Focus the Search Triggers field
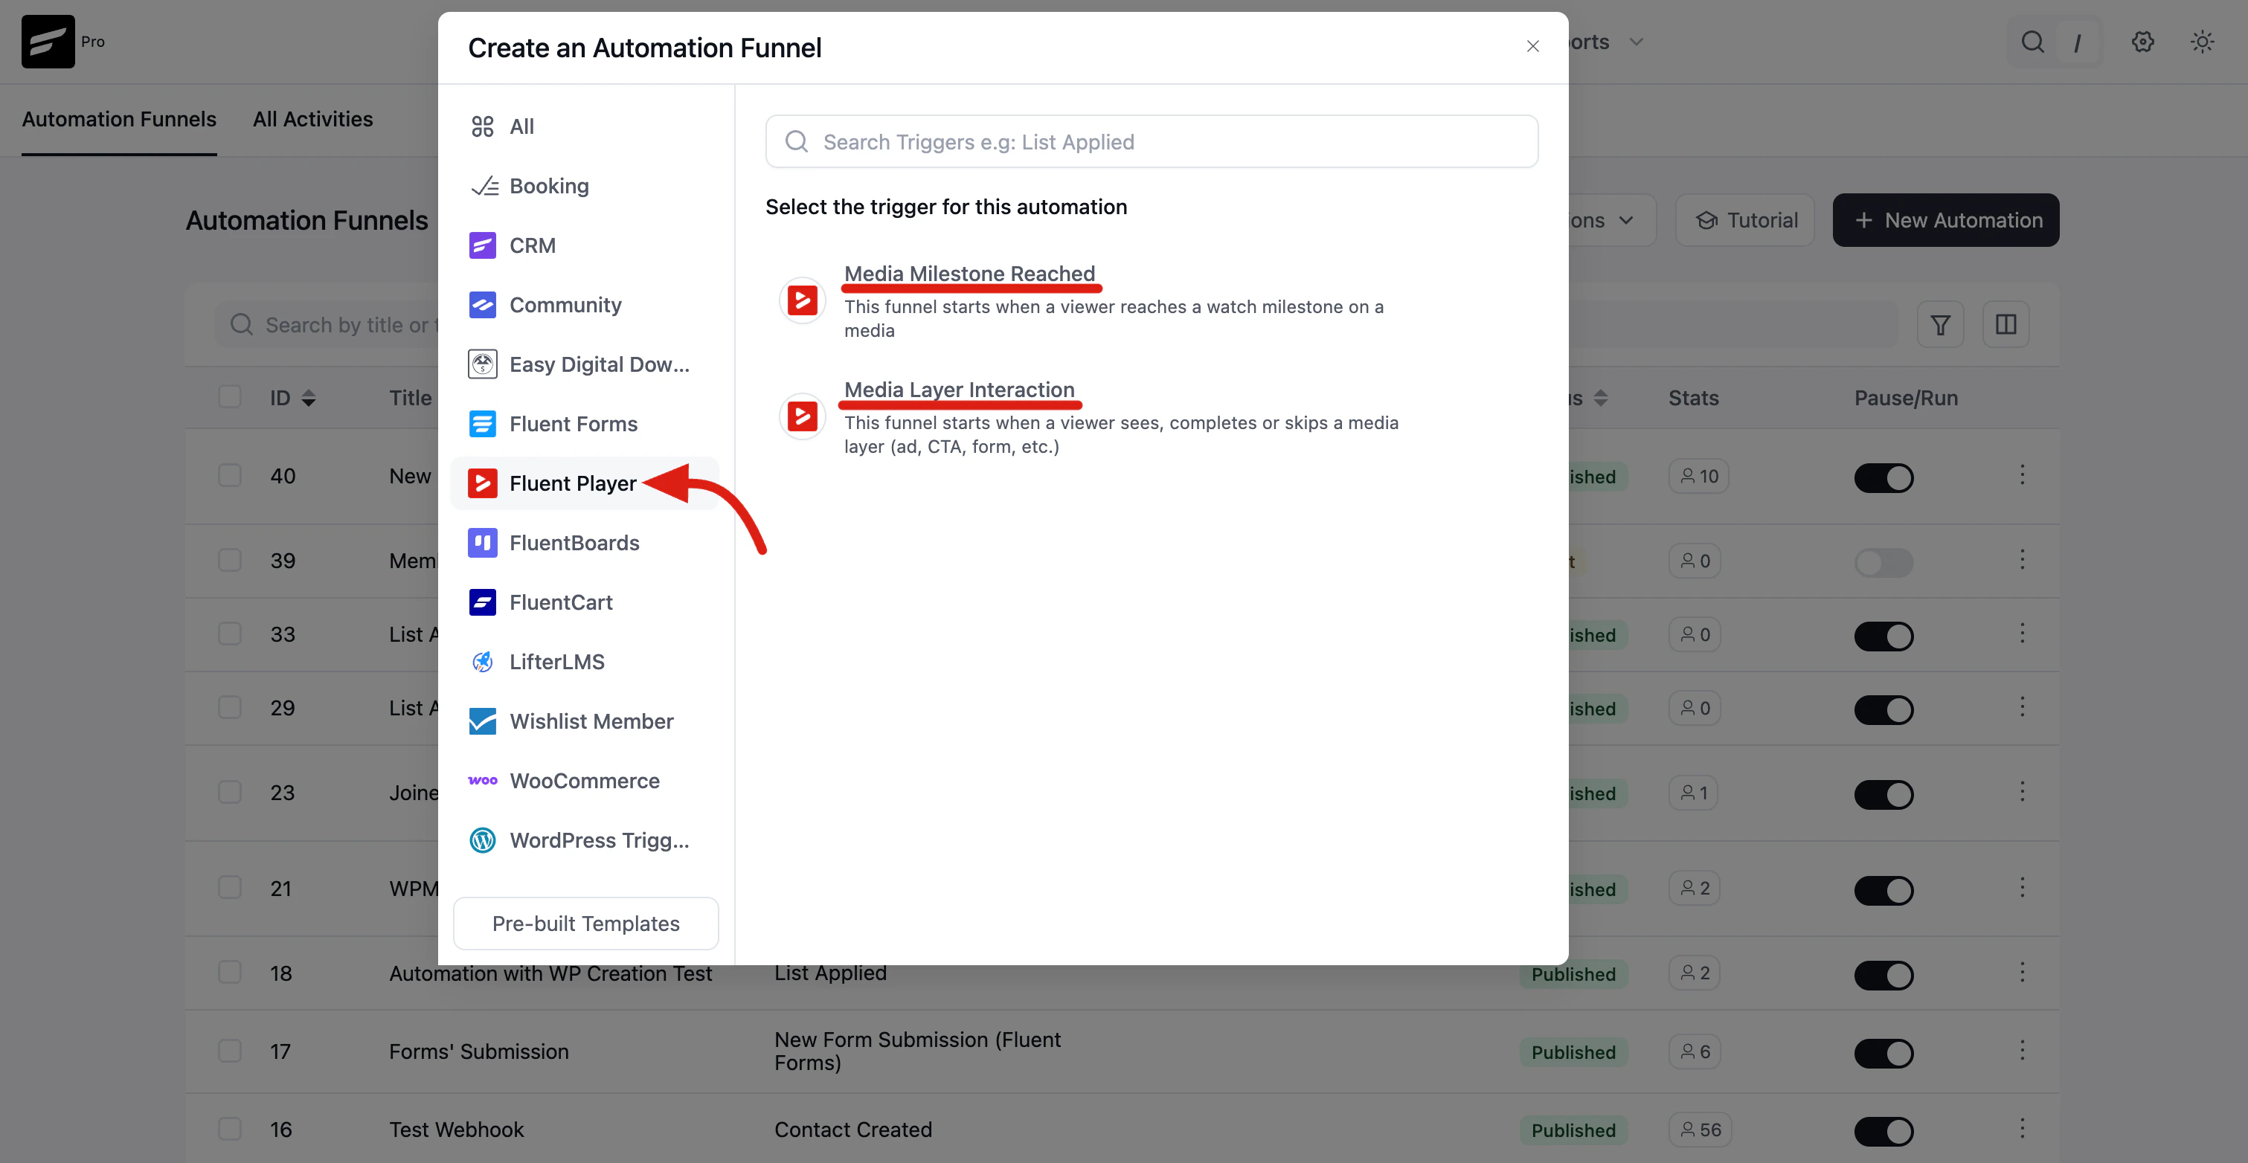The image size is (2248, 1163). point(1151,141)
